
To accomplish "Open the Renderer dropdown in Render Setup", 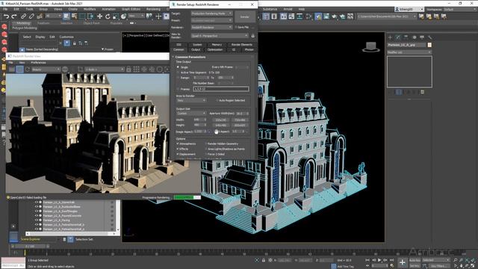I will coord(211,27).
